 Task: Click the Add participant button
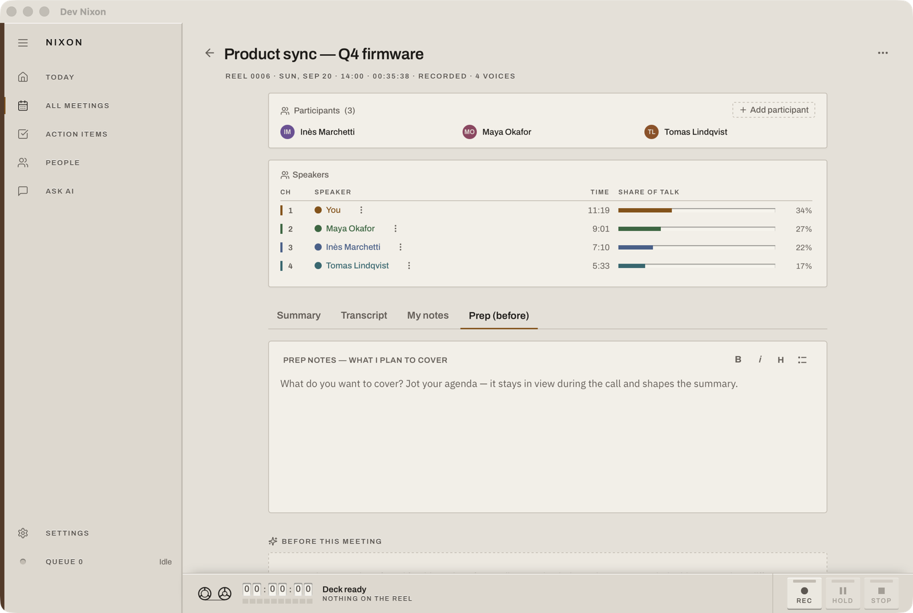[x=774, y=109]
